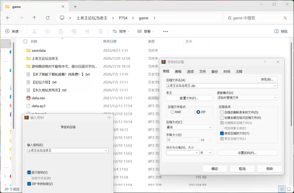
Task: Select the 【论坛介绍】.txt file
Action: tap(44, 82)
